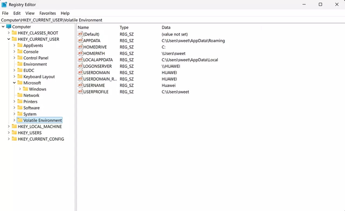Click the HKEY_CURRENT_USER folder icon
The image size is (345, 211).
pyautogui.click(x=14, y=39)
